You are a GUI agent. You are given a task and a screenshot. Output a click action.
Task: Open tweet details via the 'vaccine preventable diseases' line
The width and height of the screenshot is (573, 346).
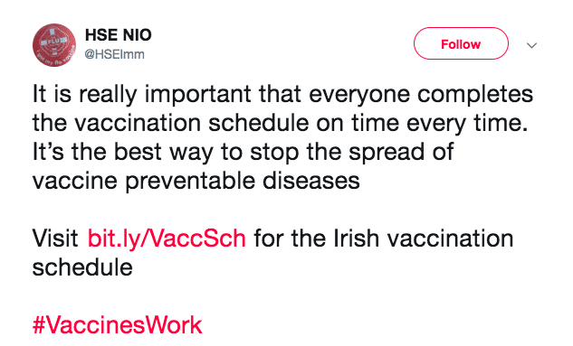(x=196, y=181)
